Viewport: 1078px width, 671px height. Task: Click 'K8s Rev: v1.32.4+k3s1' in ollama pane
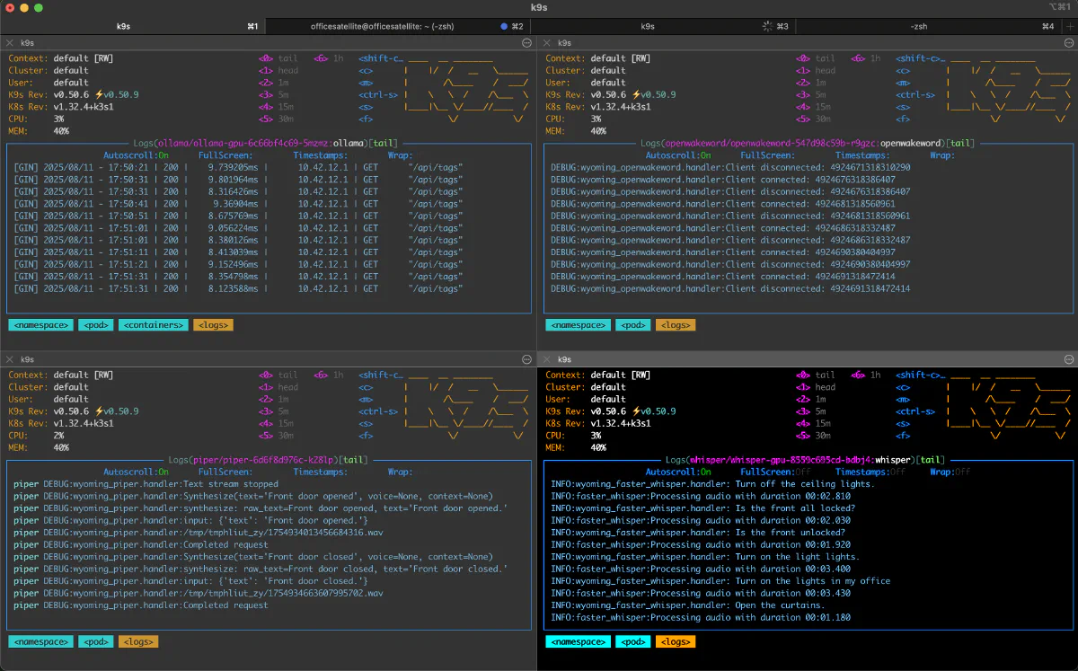pos(61,107)
